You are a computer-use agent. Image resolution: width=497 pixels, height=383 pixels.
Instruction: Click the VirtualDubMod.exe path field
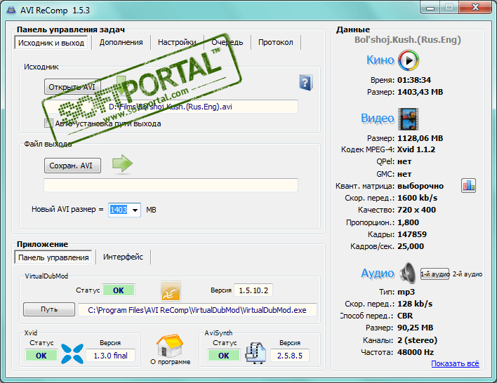point(197,310)
